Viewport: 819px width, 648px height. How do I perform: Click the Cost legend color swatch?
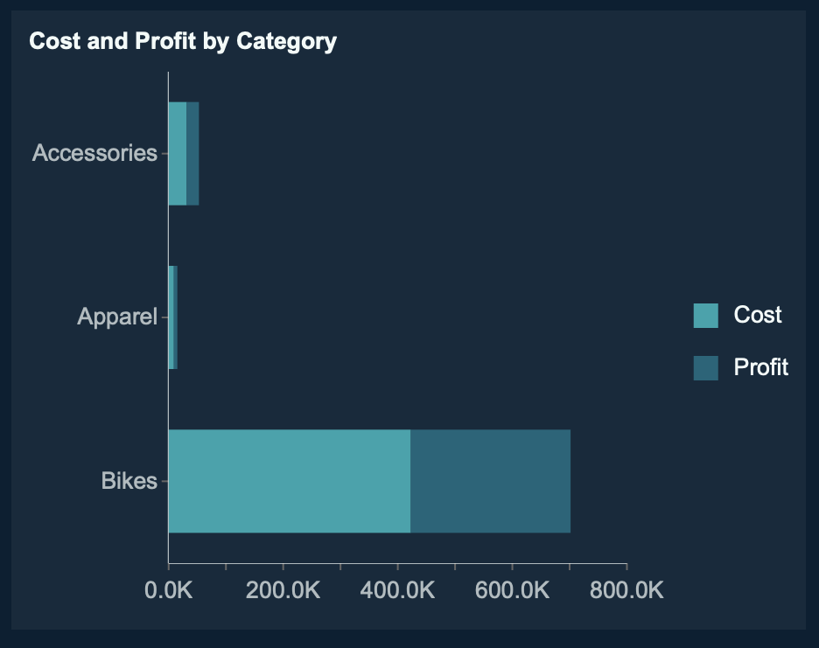[705, 316]
